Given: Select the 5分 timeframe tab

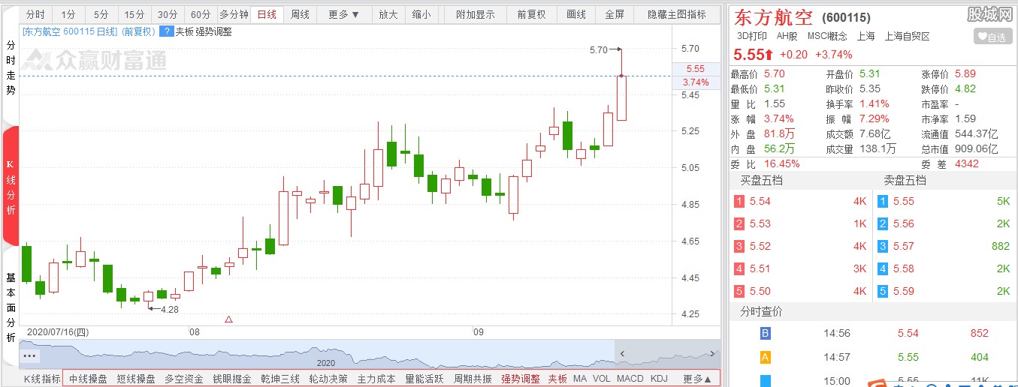Looking at the screenshot, I should pyautogui.click(x=101, y=14).
